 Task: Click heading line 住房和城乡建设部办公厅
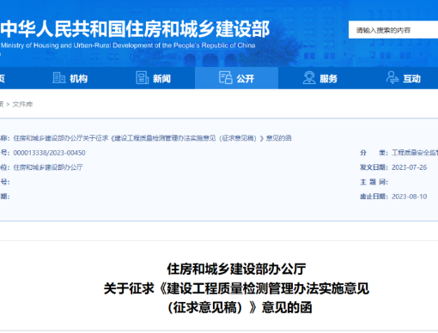click(x=236, y=269)
